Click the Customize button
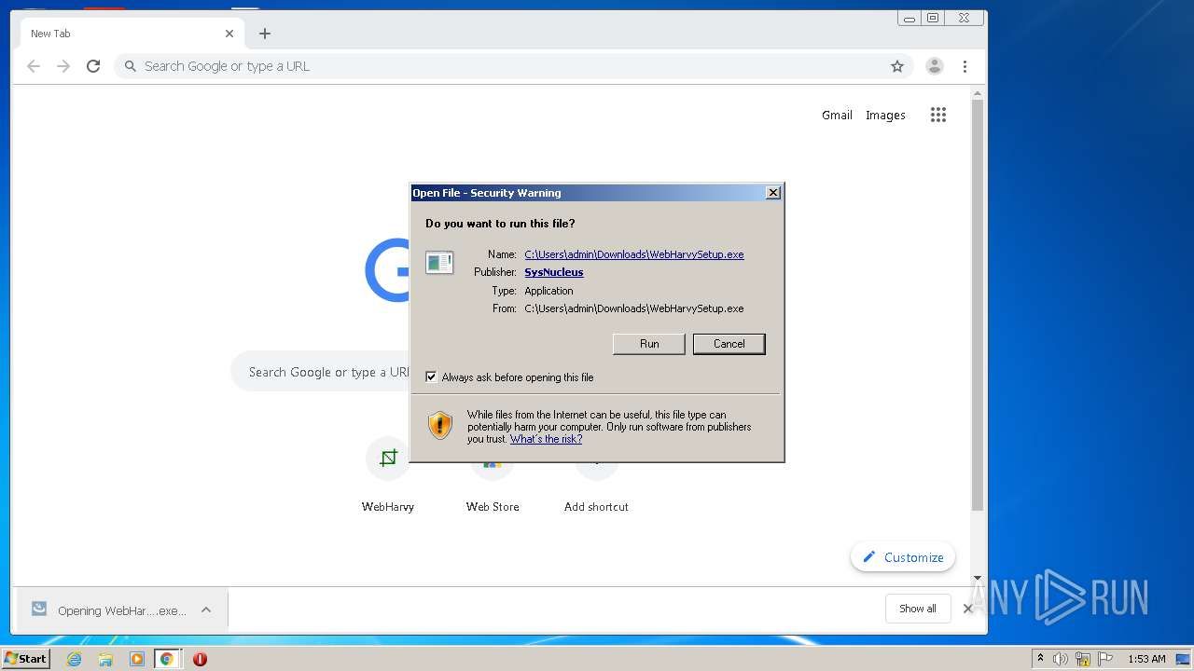Screen dimensions: 1194x671 (x=903, y=557)
